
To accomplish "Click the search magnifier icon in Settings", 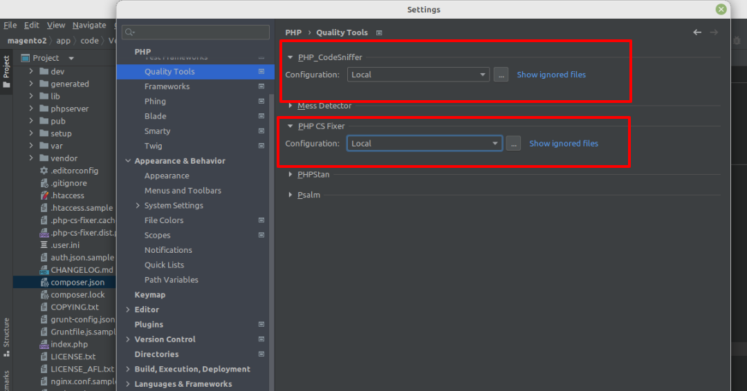I will 129,32.
